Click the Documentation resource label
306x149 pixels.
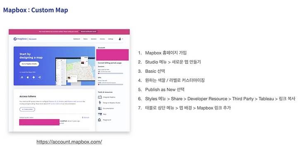108,108
